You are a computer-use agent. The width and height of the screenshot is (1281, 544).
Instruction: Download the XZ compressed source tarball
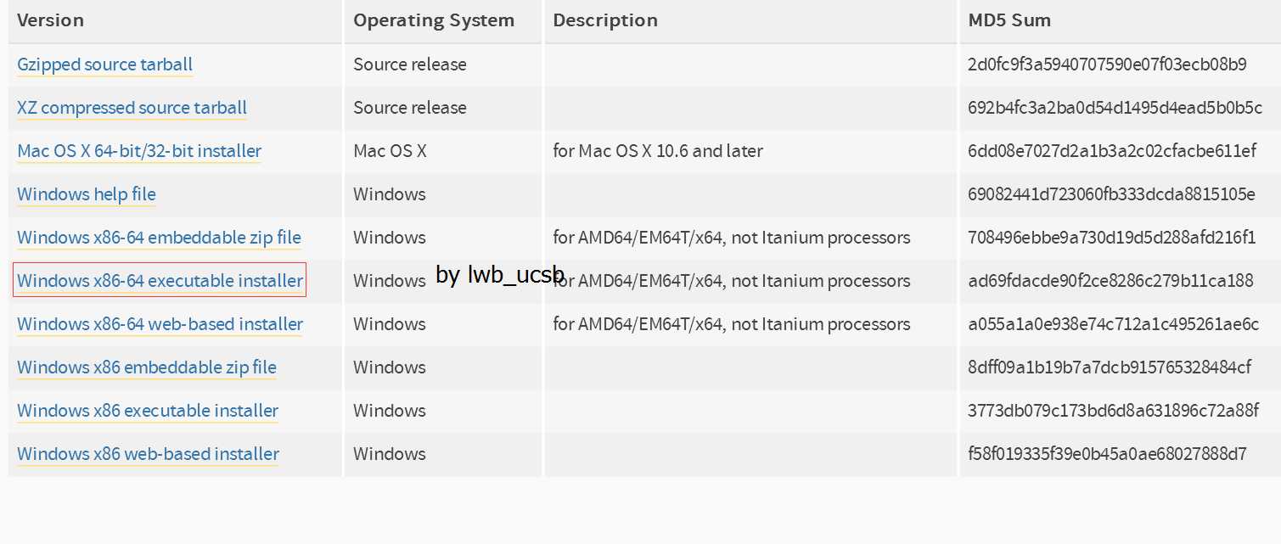[132, 108]
